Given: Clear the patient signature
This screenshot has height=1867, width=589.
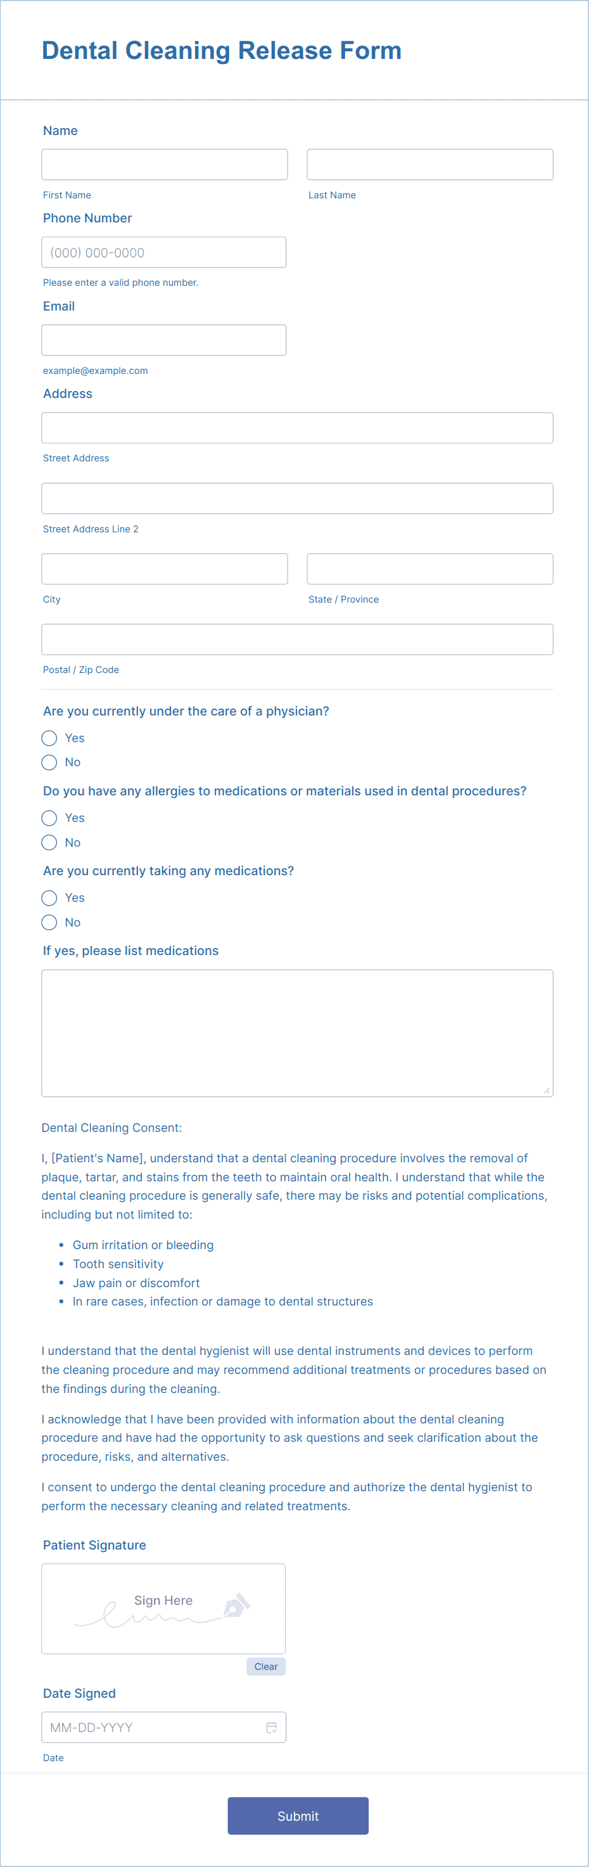Looking at the screenshot, I should [265, 1666].
